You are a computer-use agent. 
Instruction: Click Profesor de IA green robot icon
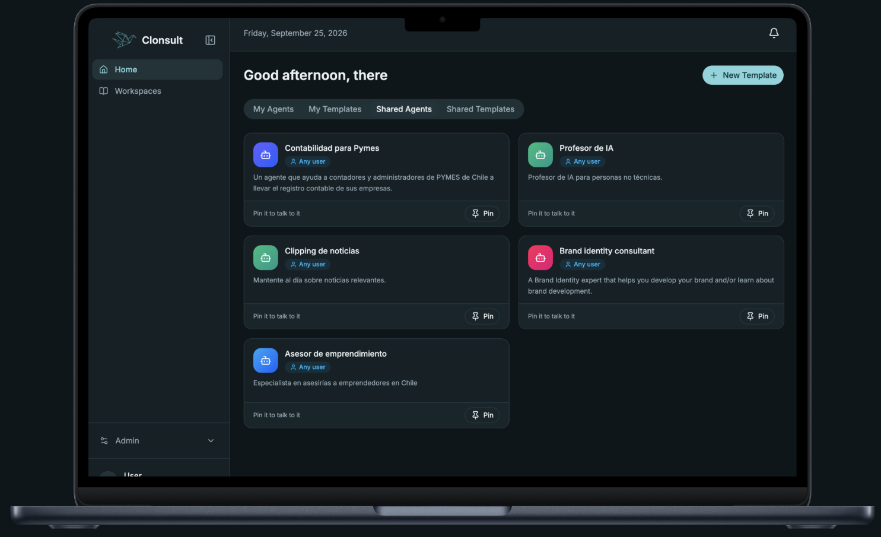click(x=540, y=155)
